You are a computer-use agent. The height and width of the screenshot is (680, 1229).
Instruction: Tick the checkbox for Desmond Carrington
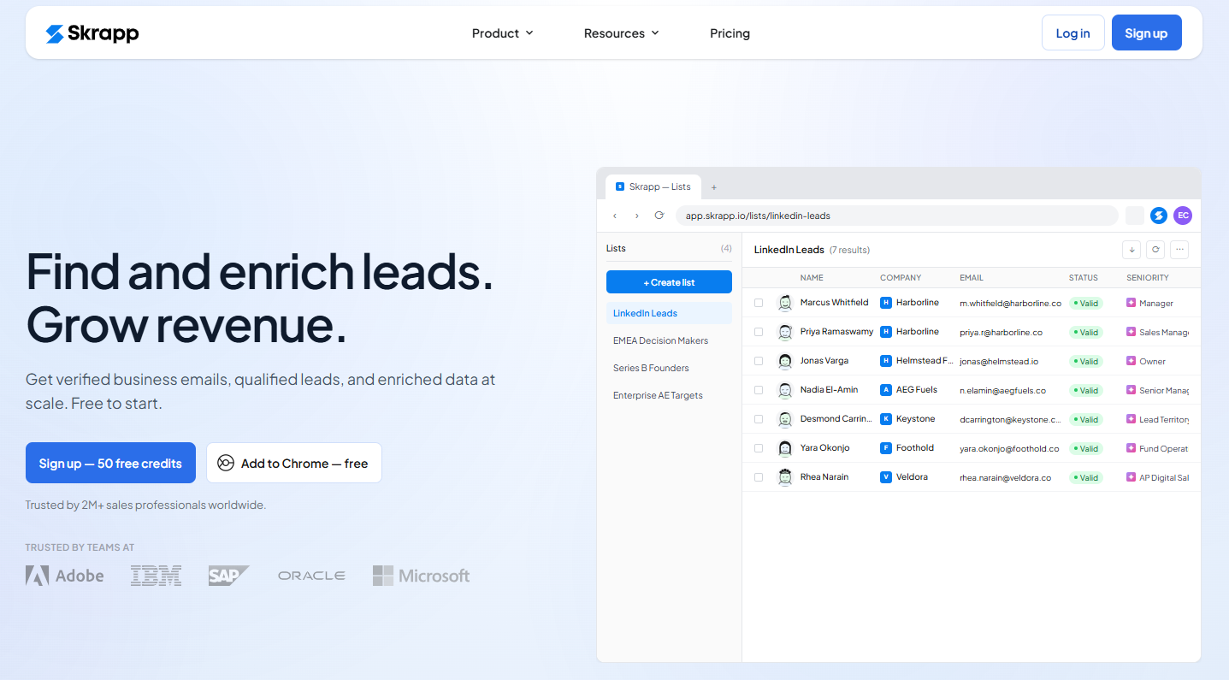point(759,419)
